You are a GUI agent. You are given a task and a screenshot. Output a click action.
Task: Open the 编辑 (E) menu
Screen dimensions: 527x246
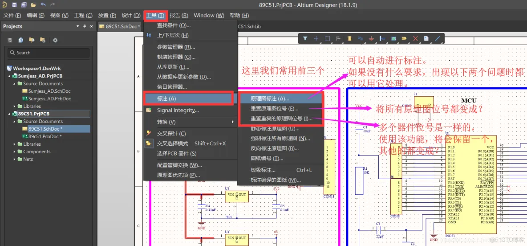[36, 16]
